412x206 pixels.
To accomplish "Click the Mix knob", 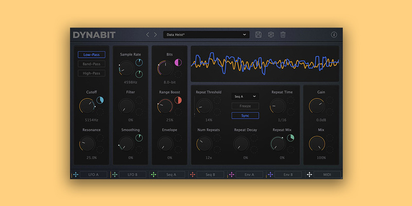I will point(317,144).
